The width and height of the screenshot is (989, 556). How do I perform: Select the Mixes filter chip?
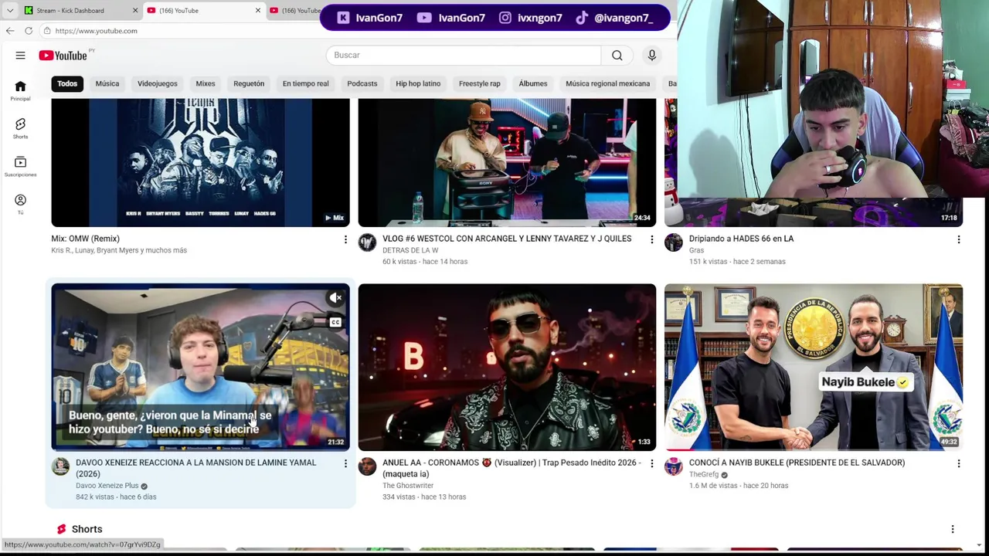point(206,83)
